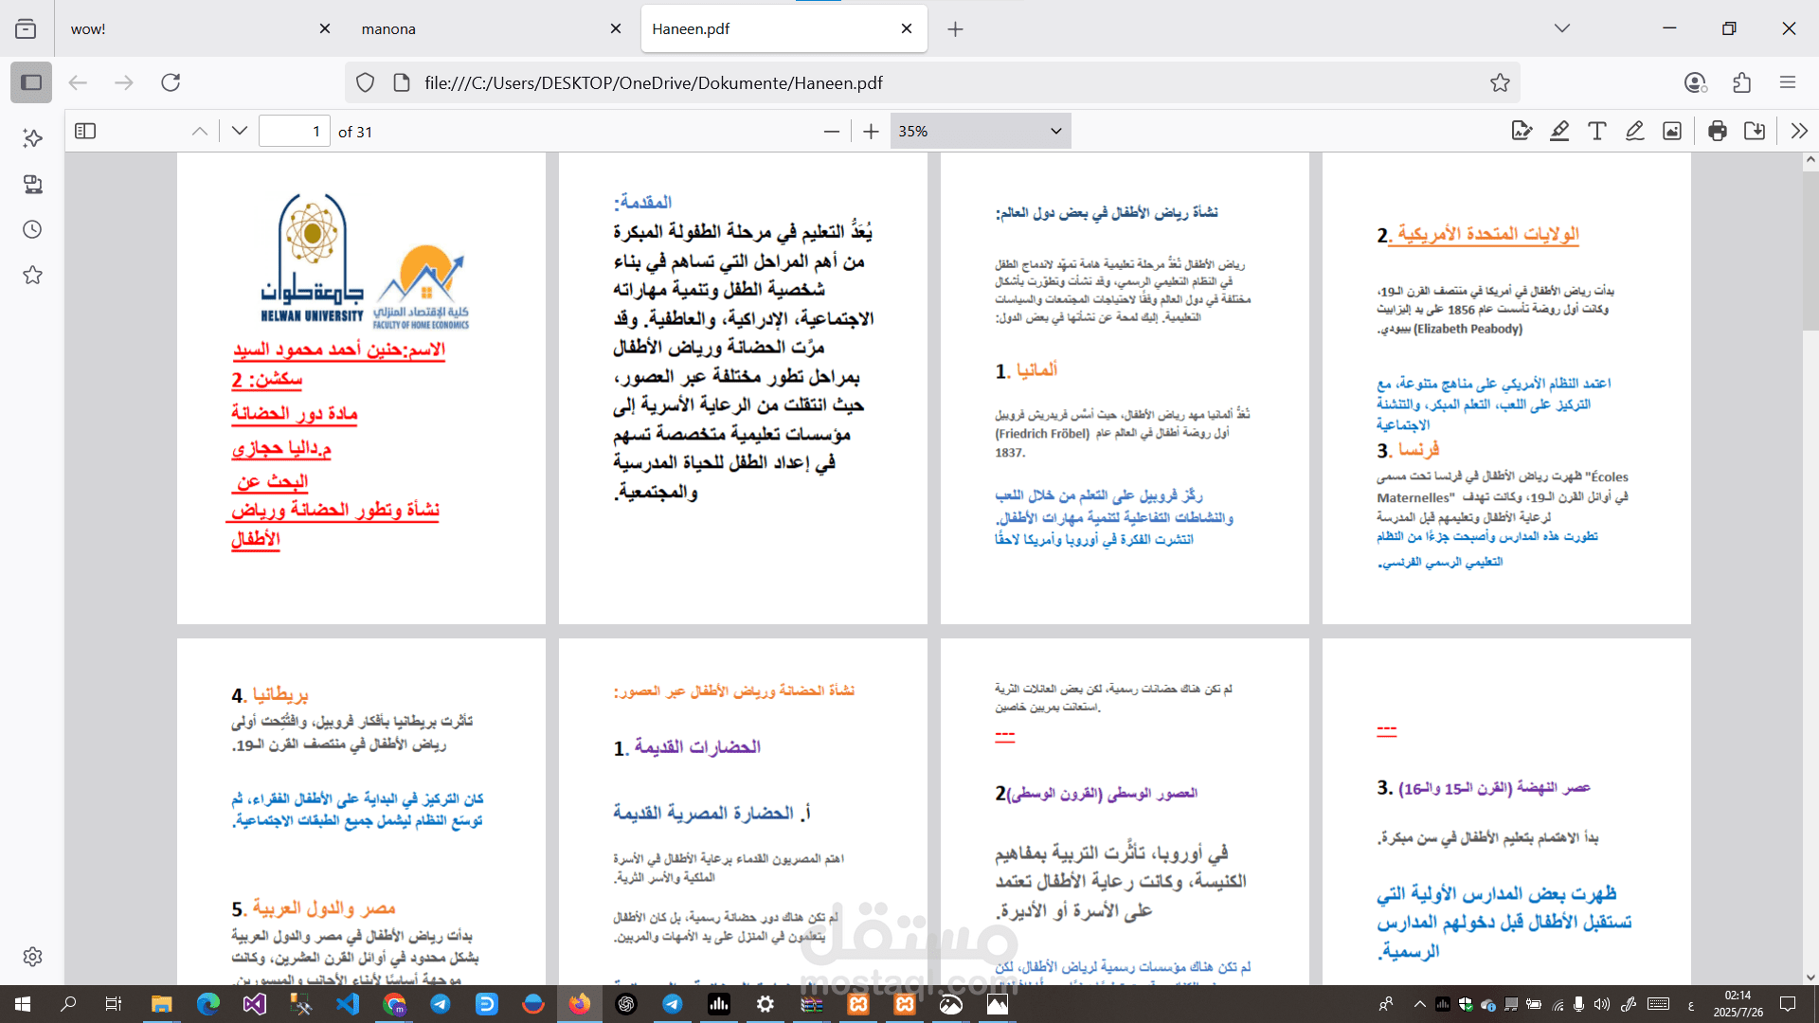Image resolution: width=1819 pixels, height=1023 pixels.
Task: Show tracking protection shield info
Action: click(x=365, y=82)
